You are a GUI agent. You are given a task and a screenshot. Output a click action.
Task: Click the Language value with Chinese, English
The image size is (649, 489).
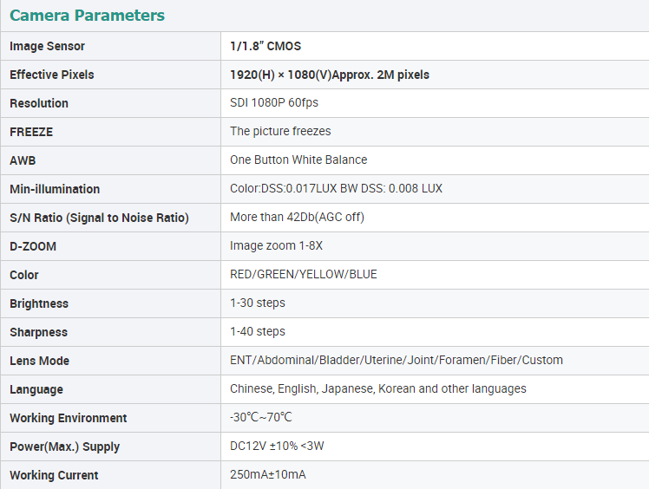tap(378, 389)
